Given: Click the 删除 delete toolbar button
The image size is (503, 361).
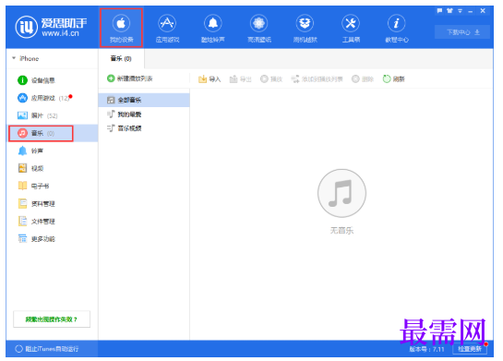Looking at the screenshot, I should pos(363,78).
